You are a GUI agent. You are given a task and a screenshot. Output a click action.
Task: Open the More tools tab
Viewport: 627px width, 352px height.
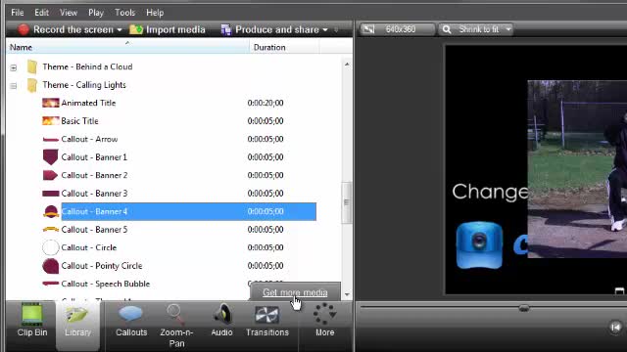click(324, 320)
